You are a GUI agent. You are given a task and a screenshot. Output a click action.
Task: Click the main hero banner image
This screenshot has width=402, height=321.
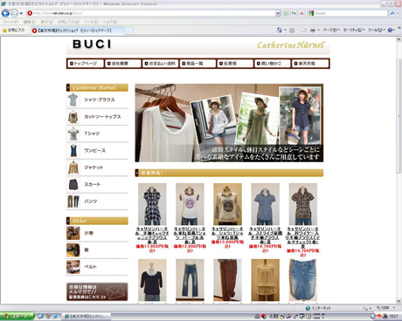point(229,123)
